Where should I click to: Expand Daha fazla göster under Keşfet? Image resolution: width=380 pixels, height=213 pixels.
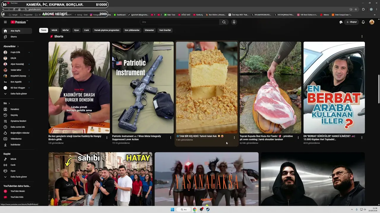tap(17, 177)
